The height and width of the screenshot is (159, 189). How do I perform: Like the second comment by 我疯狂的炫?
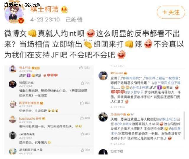(82, 83)
